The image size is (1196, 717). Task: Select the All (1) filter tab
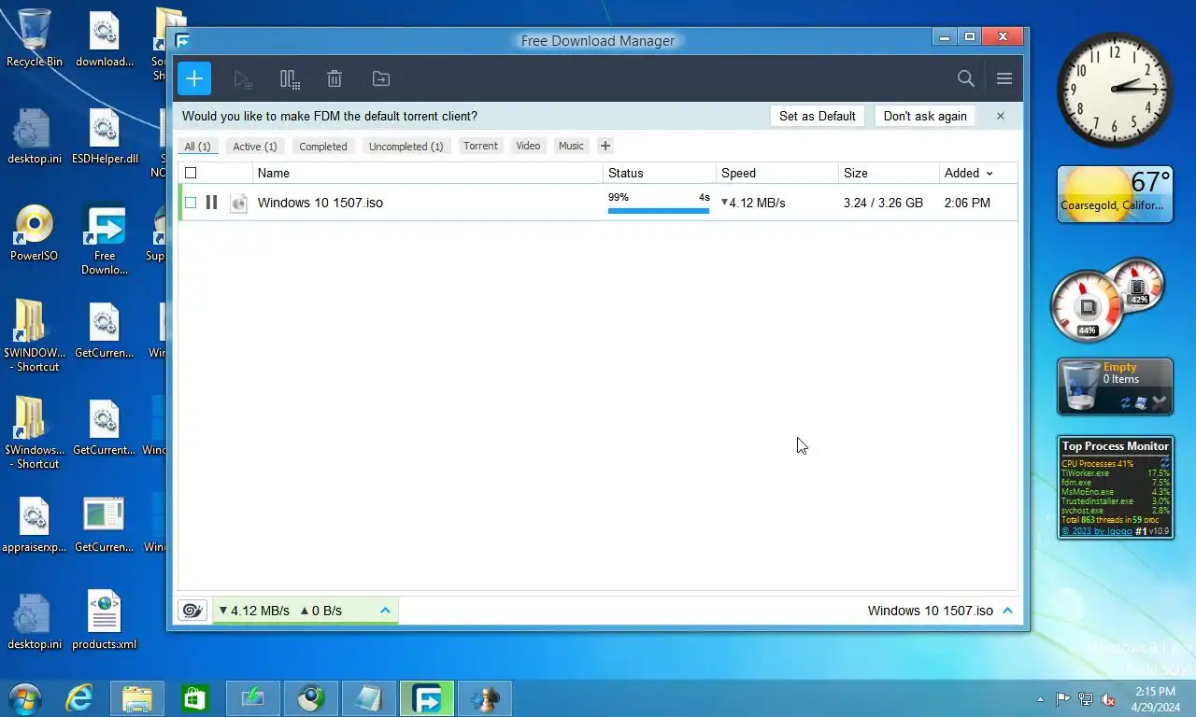pyautogui.click(x=197, y=147)
